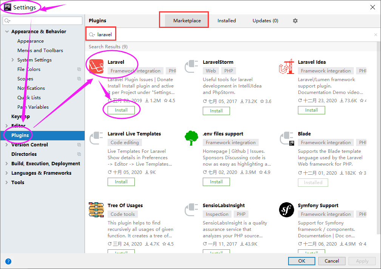Click the Tree Of Usages plugin icon
This screenshot has width=381, height=269.
(96, 209)
